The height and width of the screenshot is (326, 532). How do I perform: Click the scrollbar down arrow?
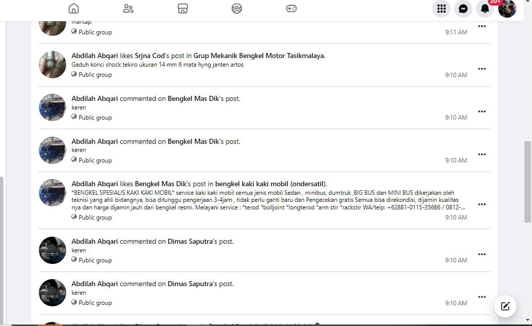click(x=527, y=319)
